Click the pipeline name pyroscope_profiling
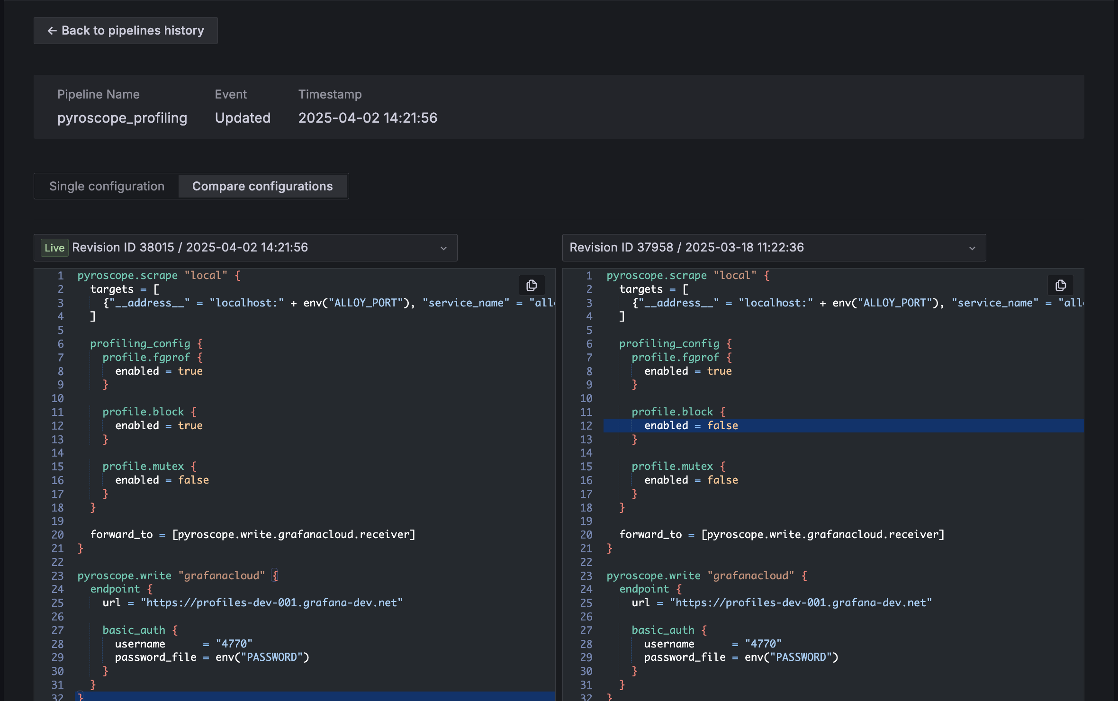 click(x=122, y=118)
